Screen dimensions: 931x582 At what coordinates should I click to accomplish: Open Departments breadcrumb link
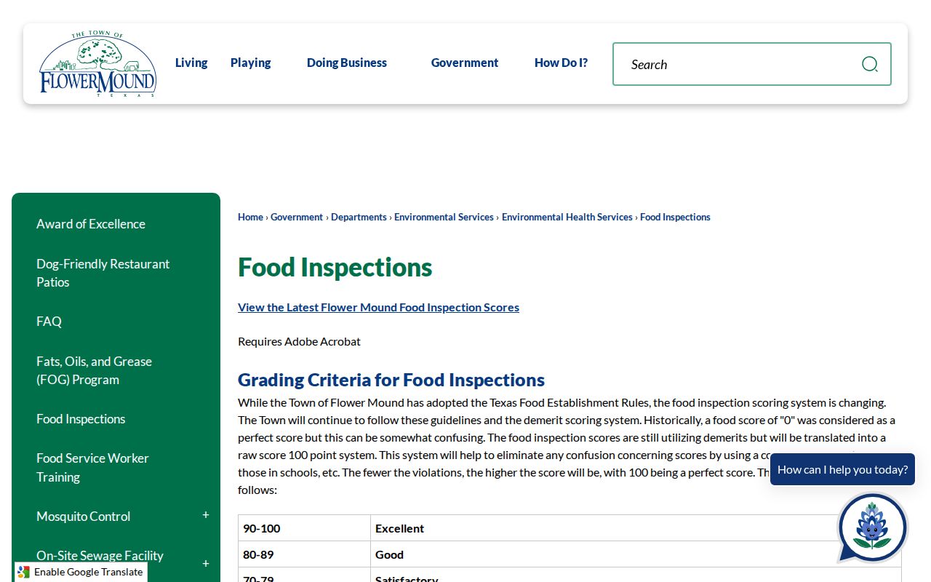(359, 217)
